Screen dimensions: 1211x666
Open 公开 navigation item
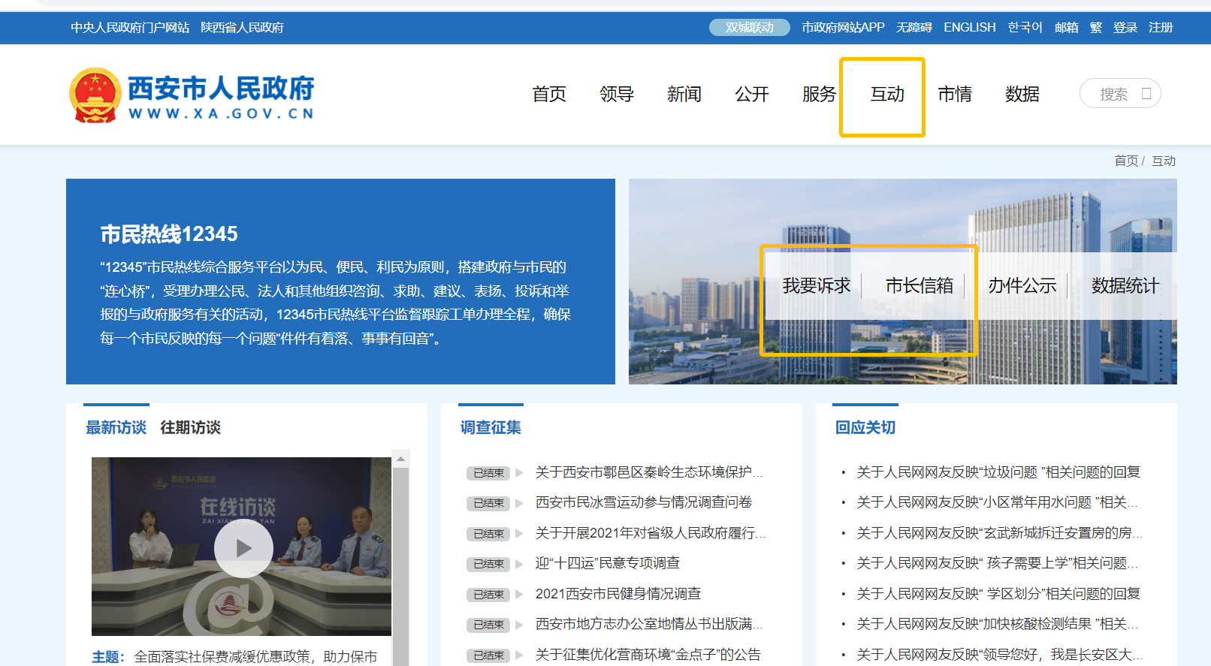click(752, 94)
